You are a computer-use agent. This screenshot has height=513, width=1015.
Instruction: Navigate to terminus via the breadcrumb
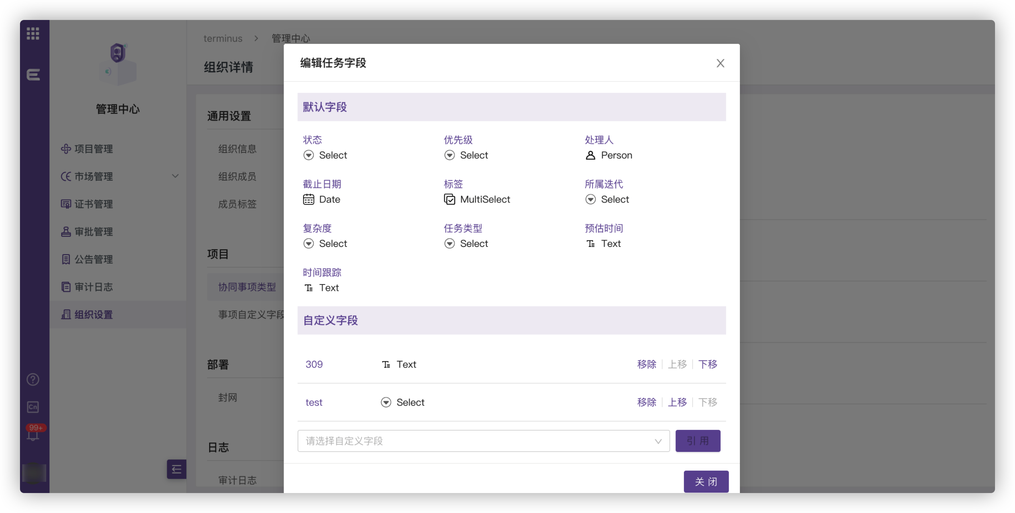(223, 38)
